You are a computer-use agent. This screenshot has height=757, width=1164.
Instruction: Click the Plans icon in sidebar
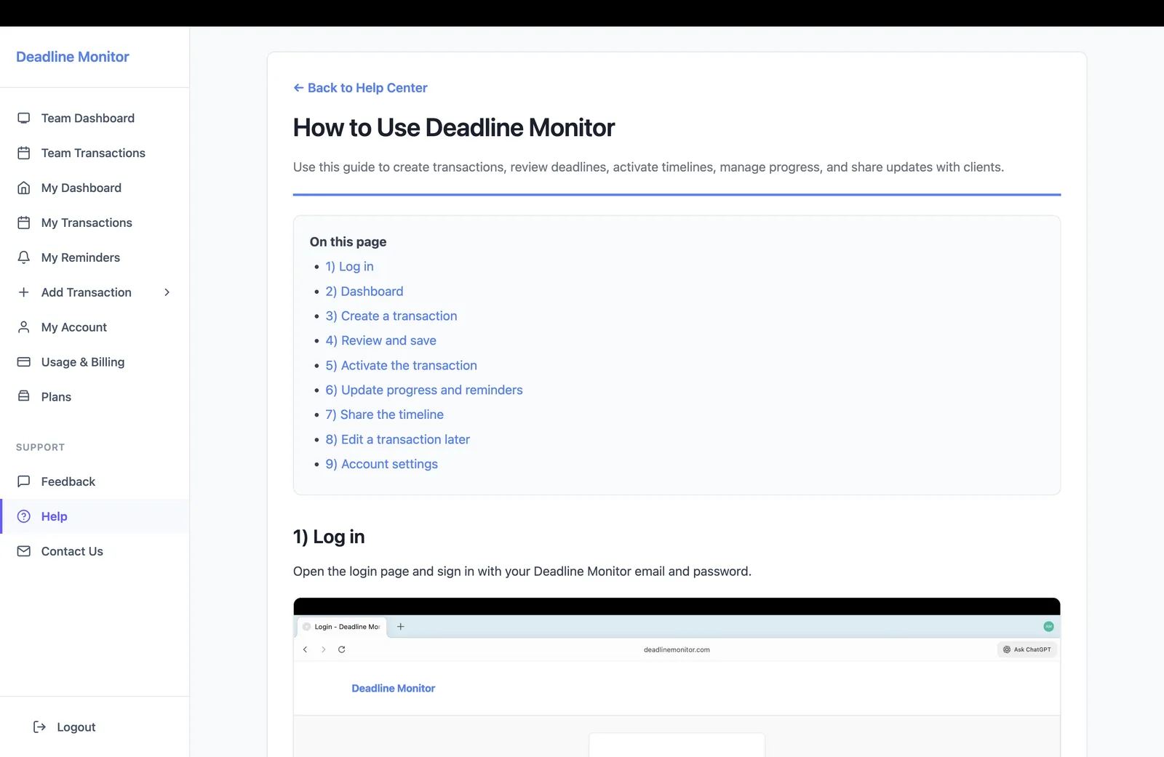(x=24, y=396)
